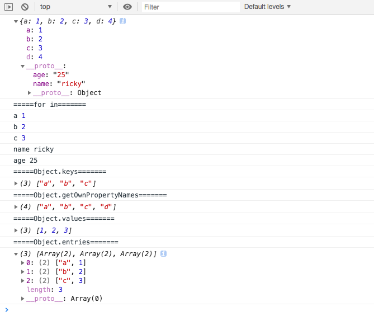Click the =====Object.keys======= log line

tap(60, 172)
